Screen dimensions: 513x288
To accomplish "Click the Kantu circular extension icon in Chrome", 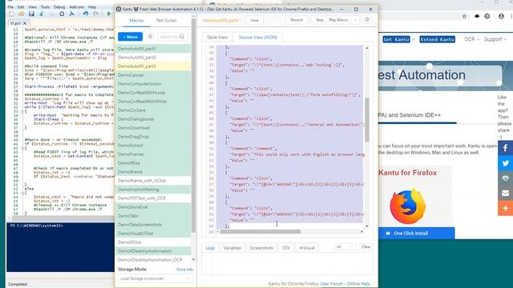I will pyautogui.click(x=487, y=16).
